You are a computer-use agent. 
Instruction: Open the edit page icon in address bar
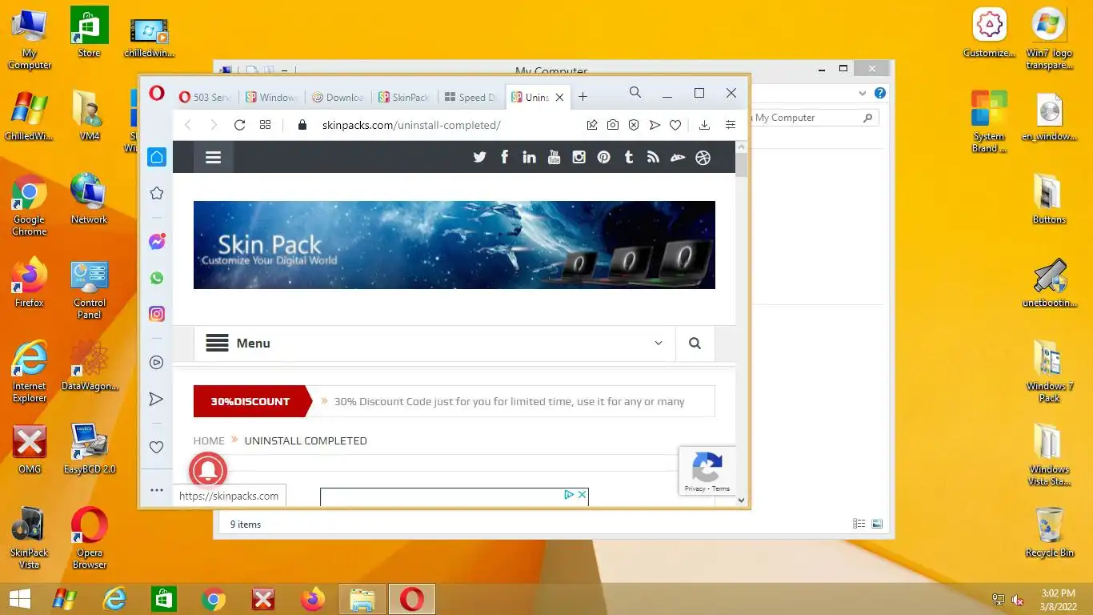pos(592,125)
